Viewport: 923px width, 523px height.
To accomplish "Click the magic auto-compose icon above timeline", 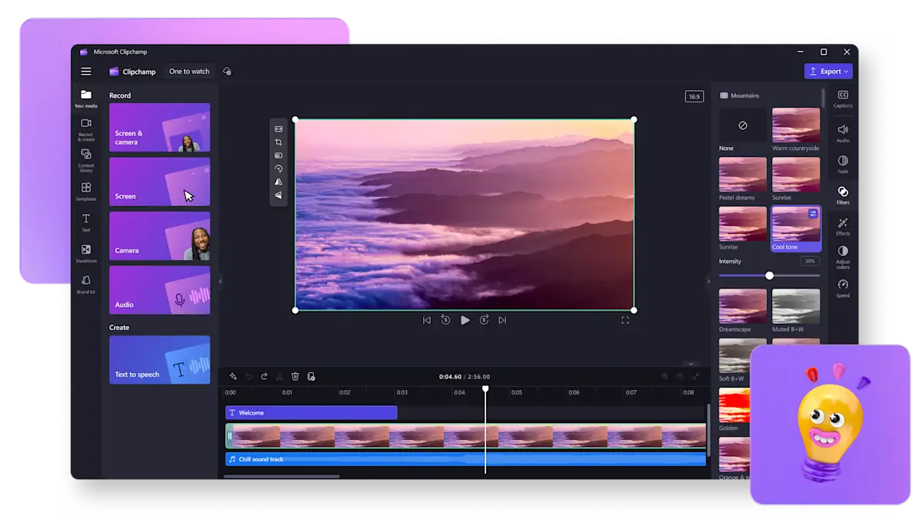I will [233, 377].
